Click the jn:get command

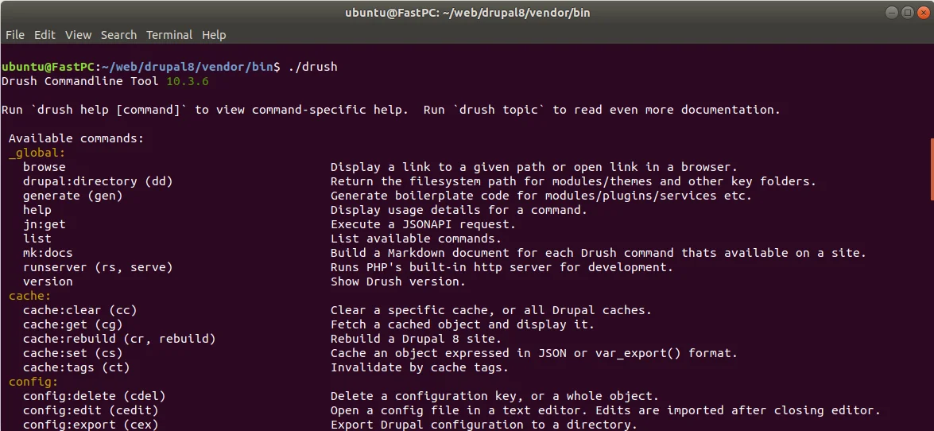[44, 224]
